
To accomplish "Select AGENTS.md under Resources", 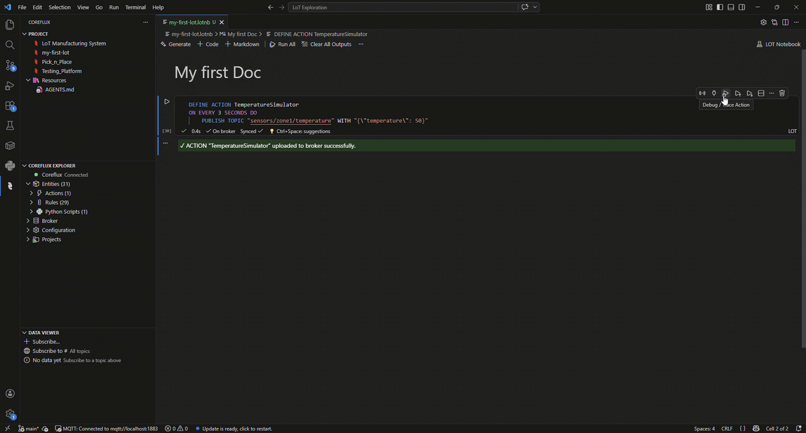I will point(59,89).
